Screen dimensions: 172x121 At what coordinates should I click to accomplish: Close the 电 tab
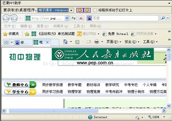[47, 42]
